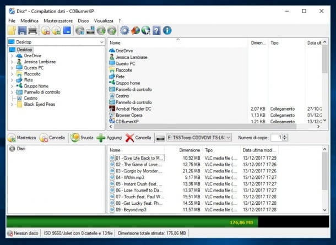This screenshot has width=336, height=245.
Task: Open the burner drive selection dropdown
Action: 228,138
